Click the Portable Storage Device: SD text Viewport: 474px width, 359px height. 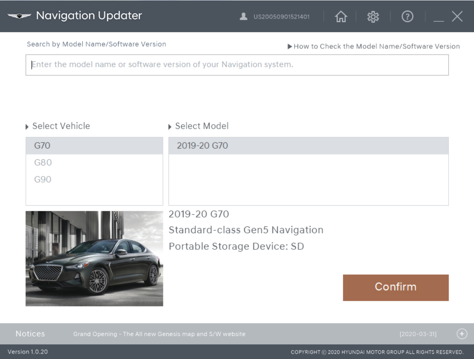[x=237, y=246]
